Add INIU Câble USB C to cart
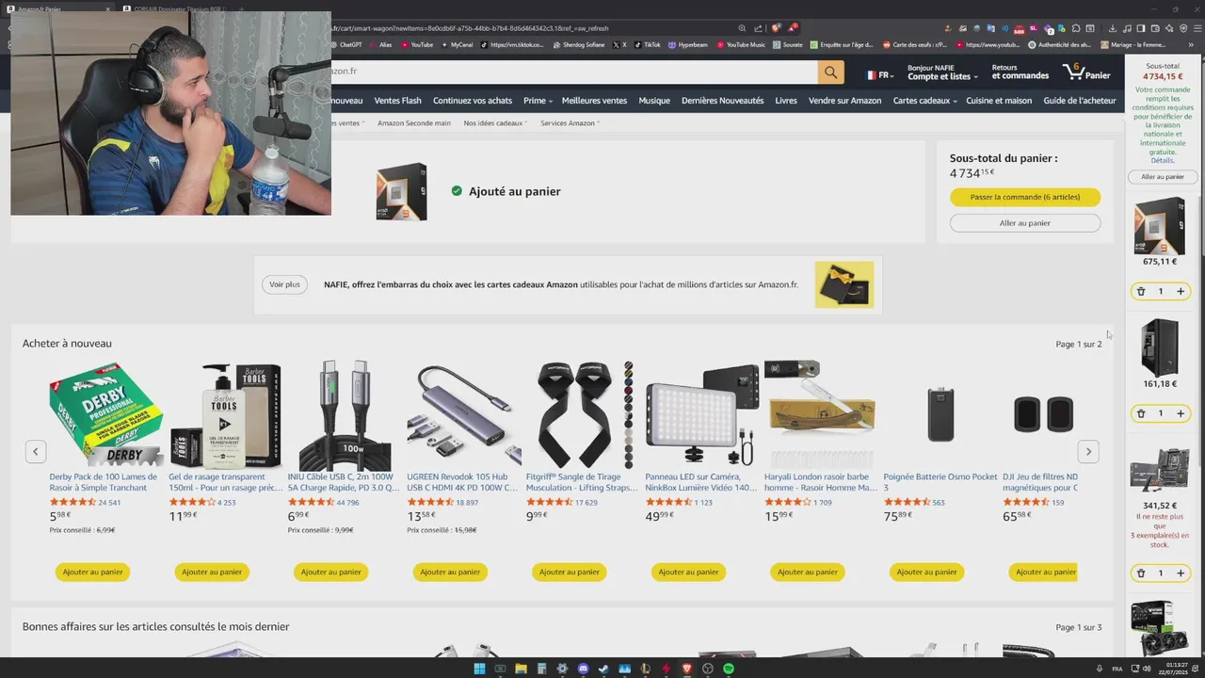This screenshot has width=1205, height=678. (x=331, y=572)
